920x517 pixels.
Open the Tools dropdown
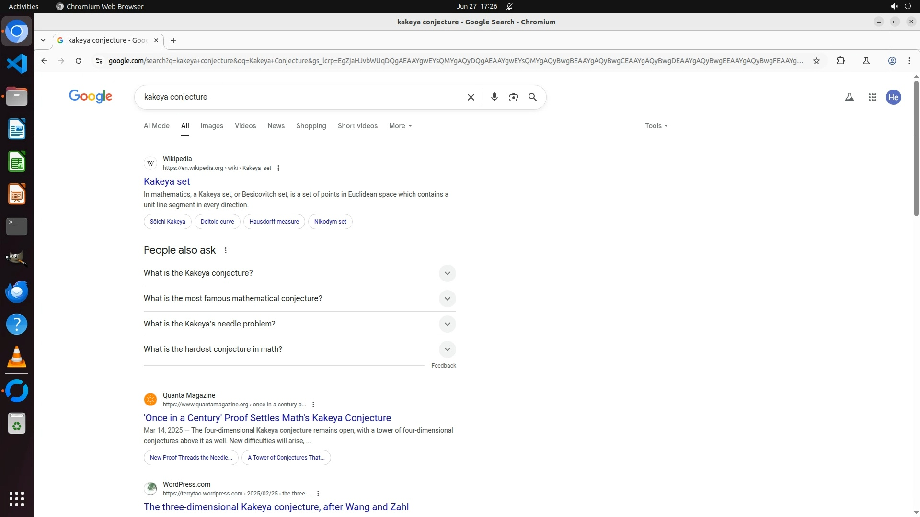tap(655, 126)
